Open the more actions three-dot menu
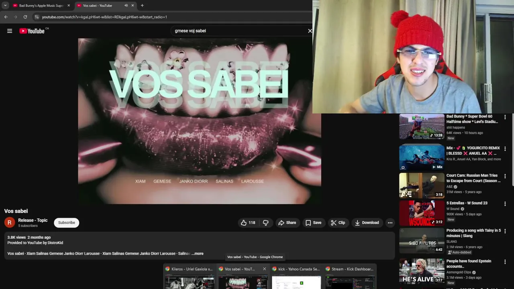Image resolution: width=514 pixels, height=289 pixels. [390, 223]
